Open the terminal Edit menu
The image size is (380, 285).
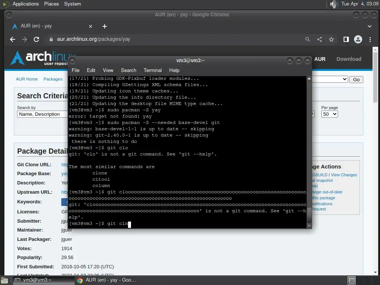click(x=91, y=70)
